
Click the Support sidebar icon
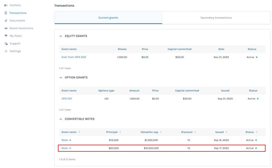pos(6,43)
